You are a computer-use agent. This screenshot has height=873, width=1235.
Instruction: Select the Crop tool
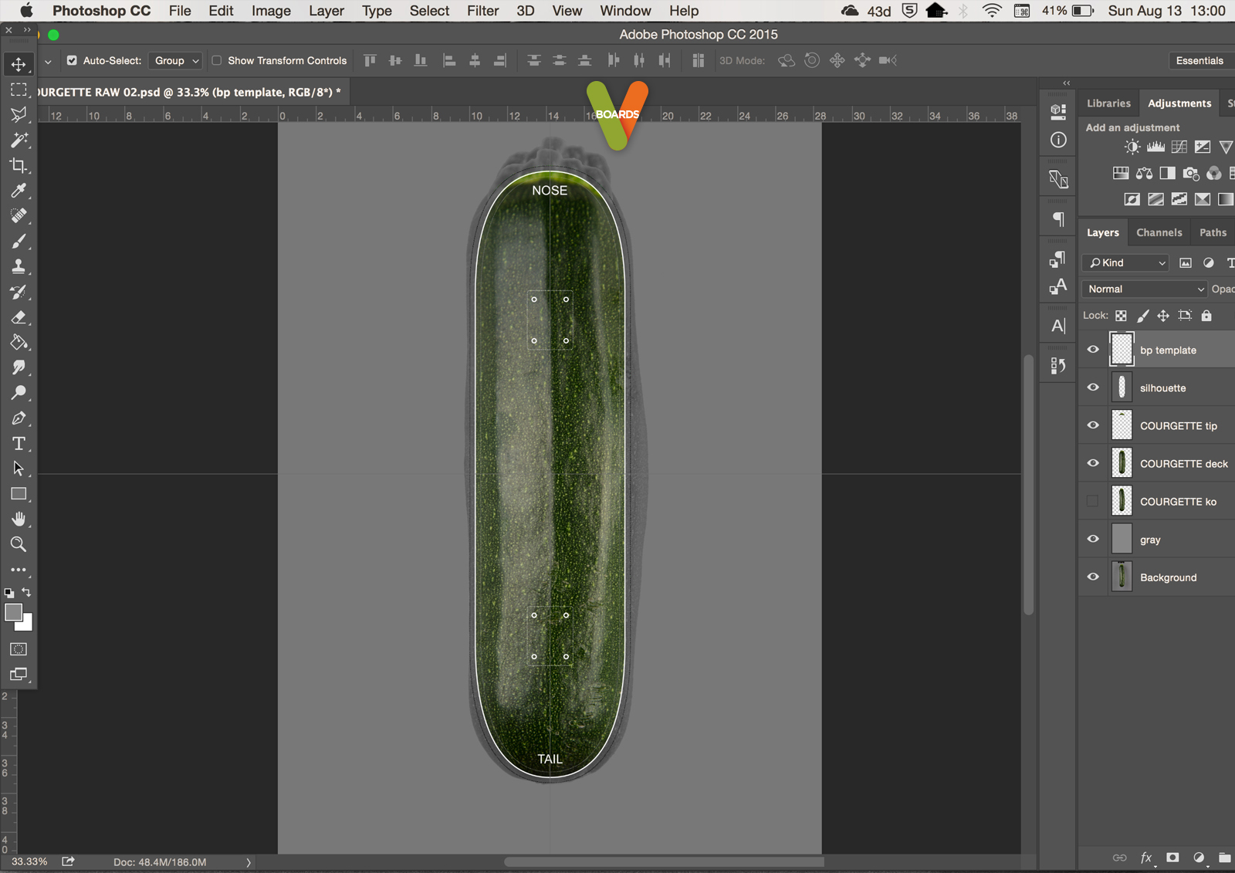click(19, 165)
